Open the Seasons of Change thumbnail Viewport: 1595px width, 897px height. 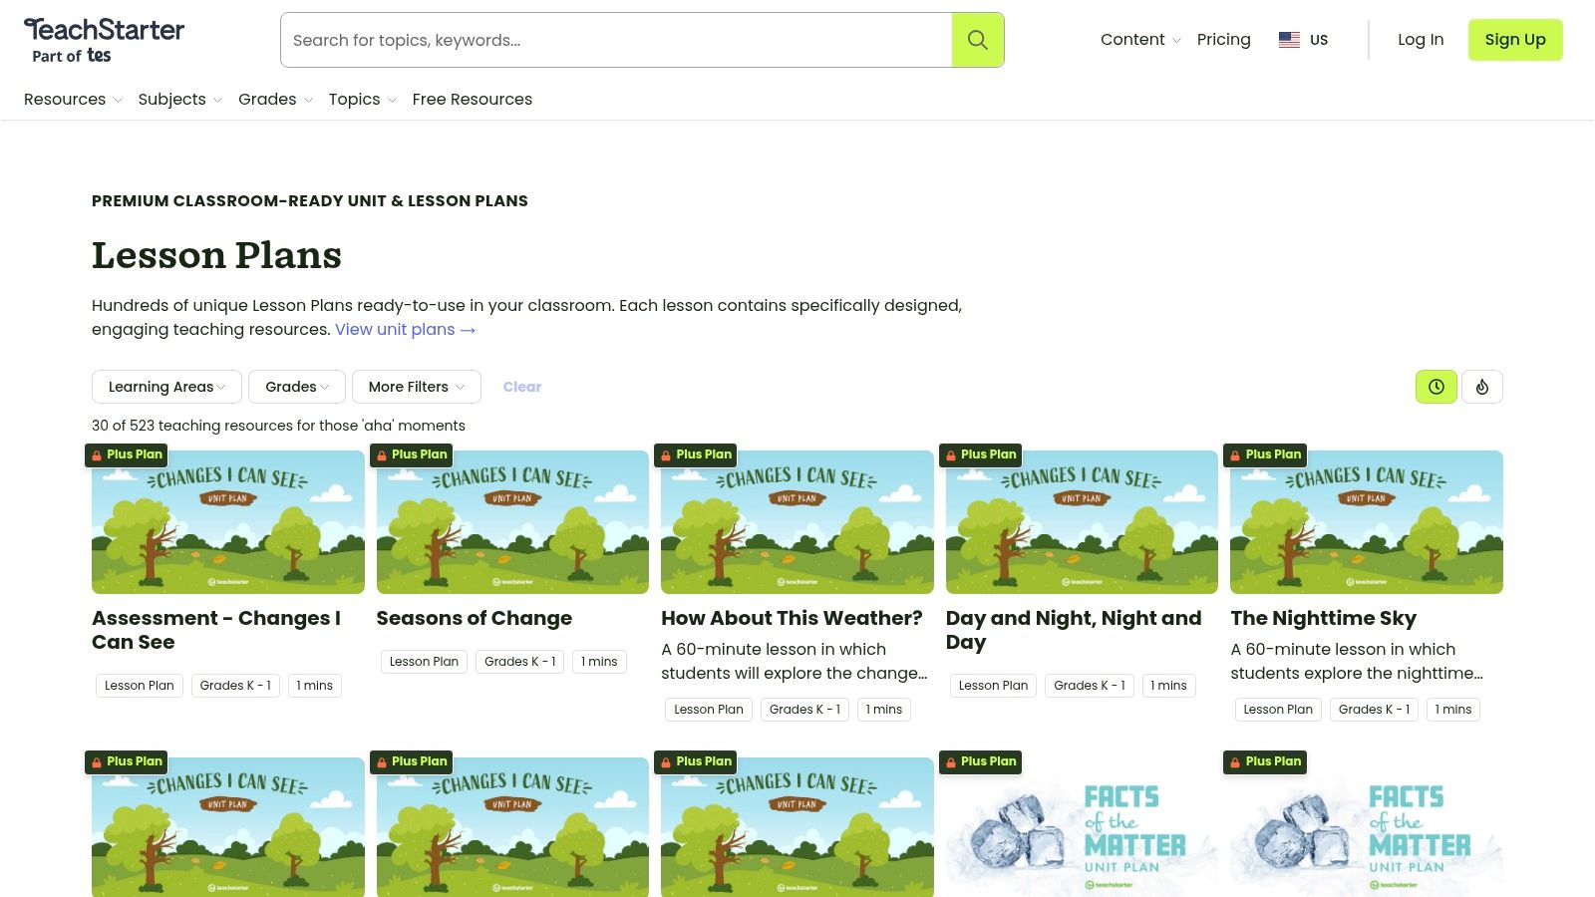coord(512,522)
